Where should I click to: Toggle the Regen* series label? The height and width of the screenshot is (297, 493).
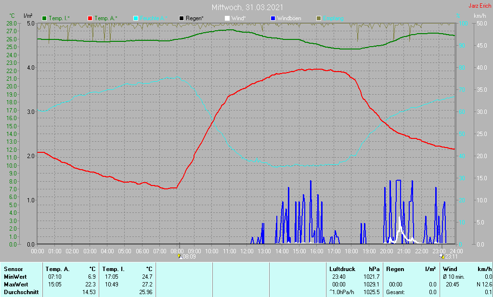pos(195,19)
